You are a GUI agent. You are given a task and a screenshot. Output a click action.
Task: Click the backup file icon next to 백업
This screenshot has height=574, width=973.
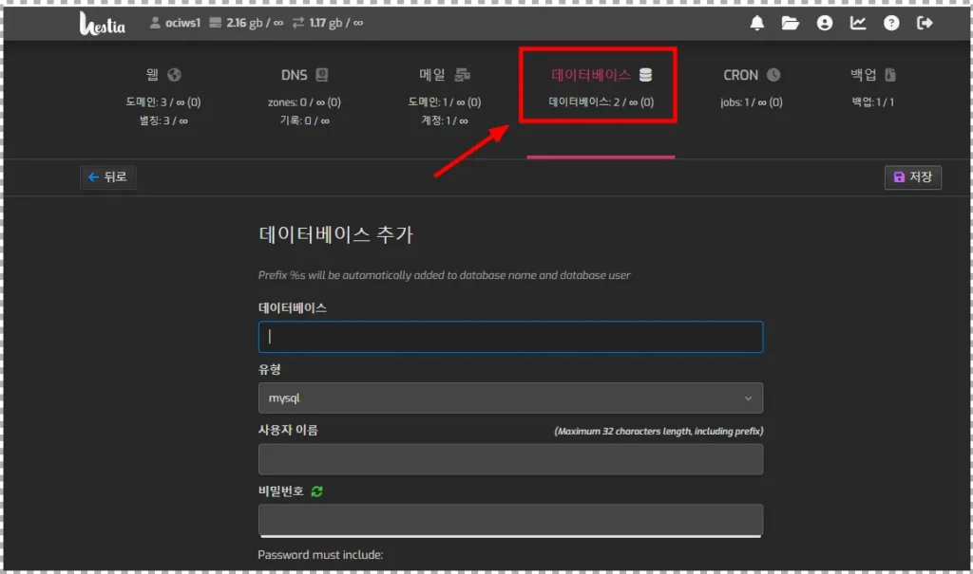click(x=889, y=75)
